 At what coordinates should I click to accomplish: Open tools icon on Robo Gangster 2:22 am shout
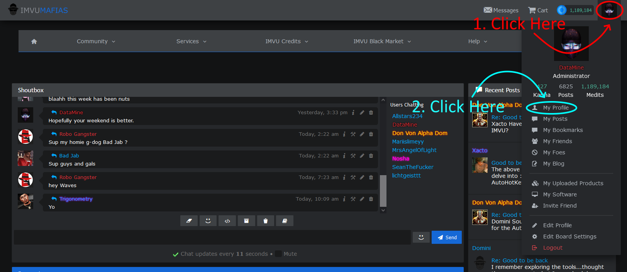[x=353, y=134]
